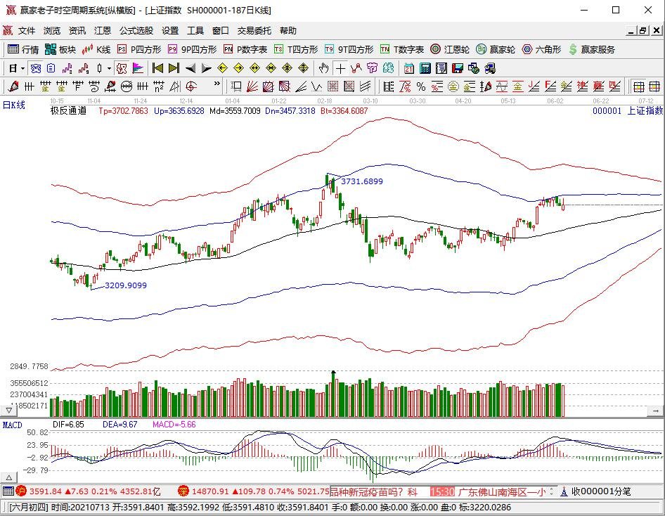665x516 pixels.
Task: Open the 9P四方形 tool
Action: (x=192, y=50)
